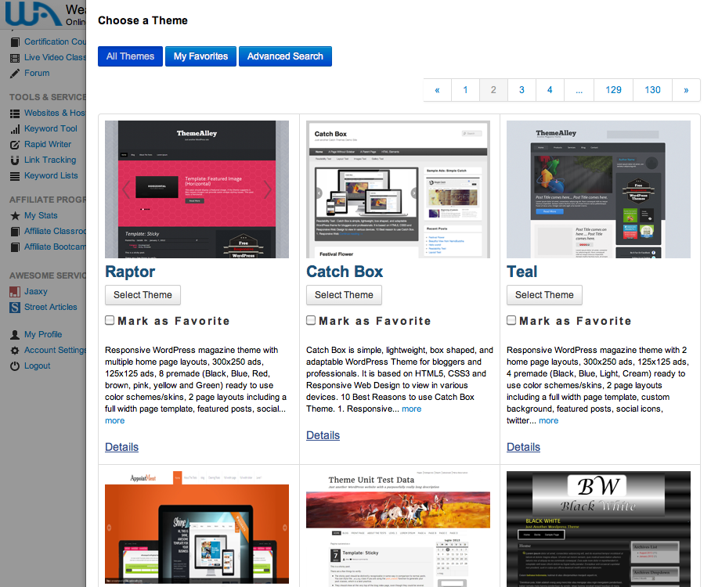Go to page 1 of themes
This screenshot has width=711, height=587.
pyautogui.click(x=465, y=90)
